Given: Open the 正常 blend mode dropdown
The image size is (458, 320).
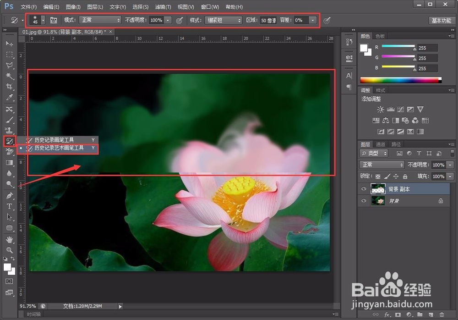Looking at the screenshot, I should pyautogui.click(x=381, y=165).
